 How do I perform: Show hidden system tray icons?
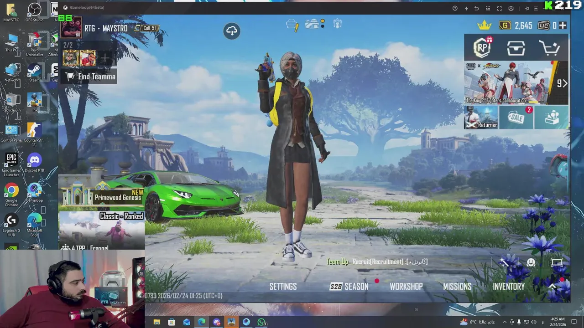click(x=504, y=322)
